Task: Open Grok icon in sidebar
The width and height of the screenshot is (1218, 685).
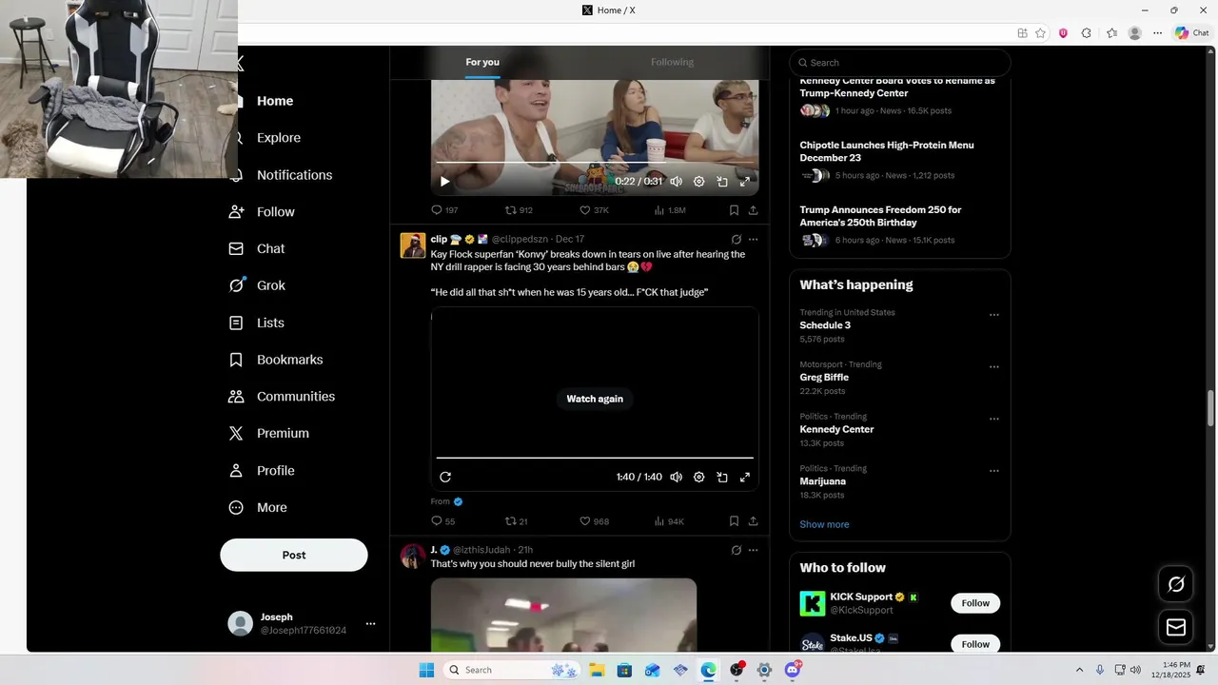Action: coord(237,285)
